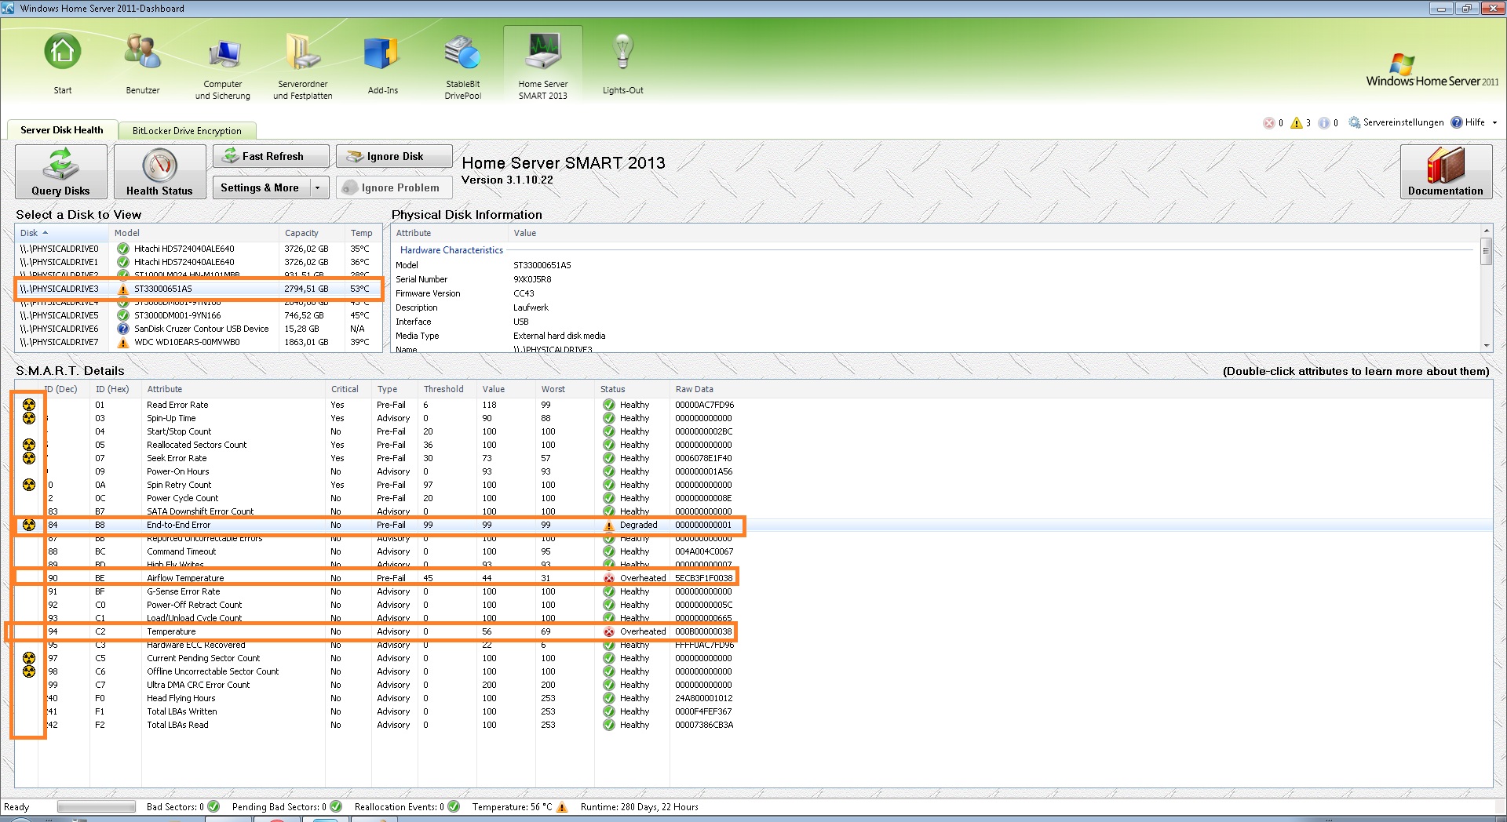Click critical icon of Read Error Rate
Screen dimensions: 1507x822
click(x=29, y=405)
